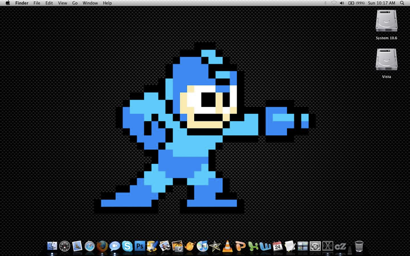
Task: Open Microsoft PowerPoint from the Dock
Action: click(x=240, y=246)
